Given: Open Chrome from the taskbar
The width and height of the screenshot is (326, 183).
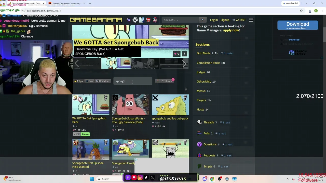Looking at the screenshot, I should (x=212, y=179).
